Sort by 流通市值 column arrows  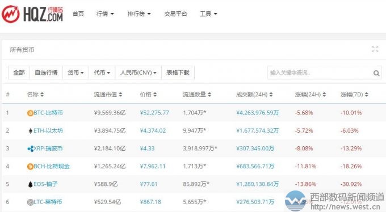point(120,95)
